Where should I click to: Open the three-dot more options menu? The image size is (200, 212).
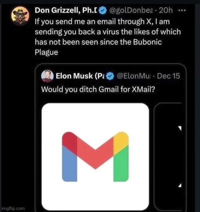pyautogui.click(x=182, y=10)
